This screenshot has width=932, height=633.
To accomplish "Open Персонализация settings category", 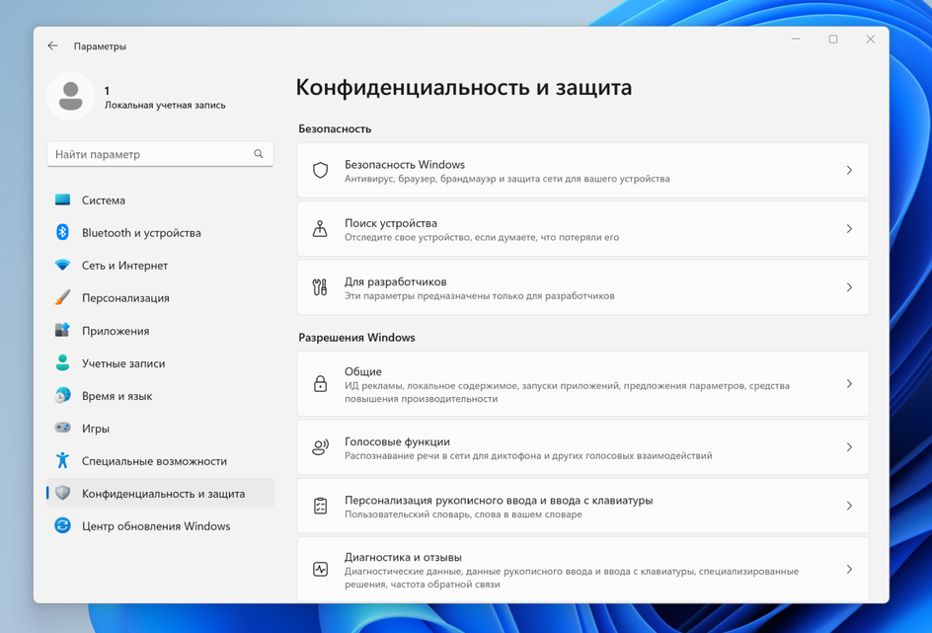I will click(x=160, y=298).
